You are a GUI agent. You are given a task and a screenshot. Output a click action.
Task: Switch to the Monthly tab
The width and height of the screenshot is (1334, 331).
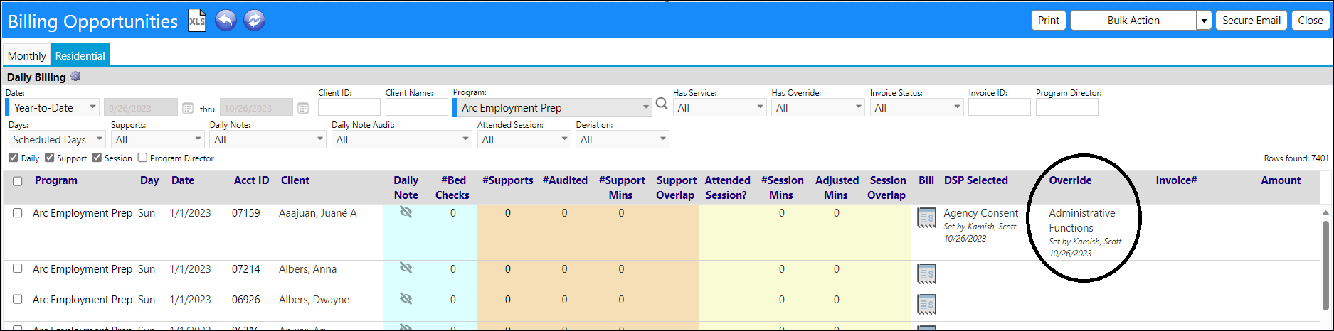click(x=26, y=55)
